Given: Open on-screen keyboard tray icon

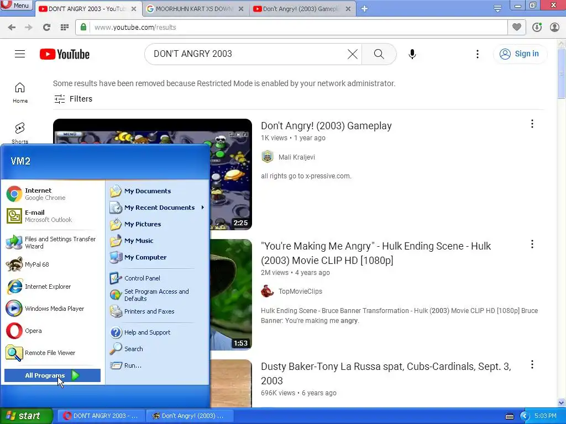Looking at the screenshot, I should click(x=509, y=416).
